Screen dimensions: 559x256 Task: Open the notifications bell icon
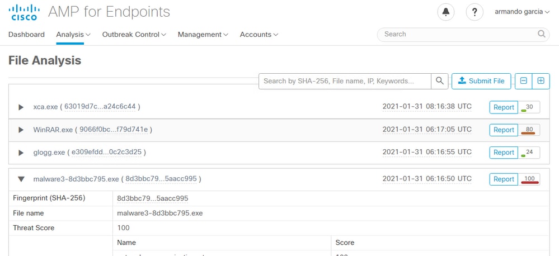tap(445, 12)
